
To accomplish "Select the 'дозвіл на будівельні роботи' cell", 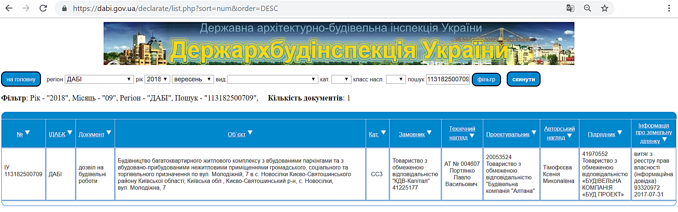I will tap(95, 174).
